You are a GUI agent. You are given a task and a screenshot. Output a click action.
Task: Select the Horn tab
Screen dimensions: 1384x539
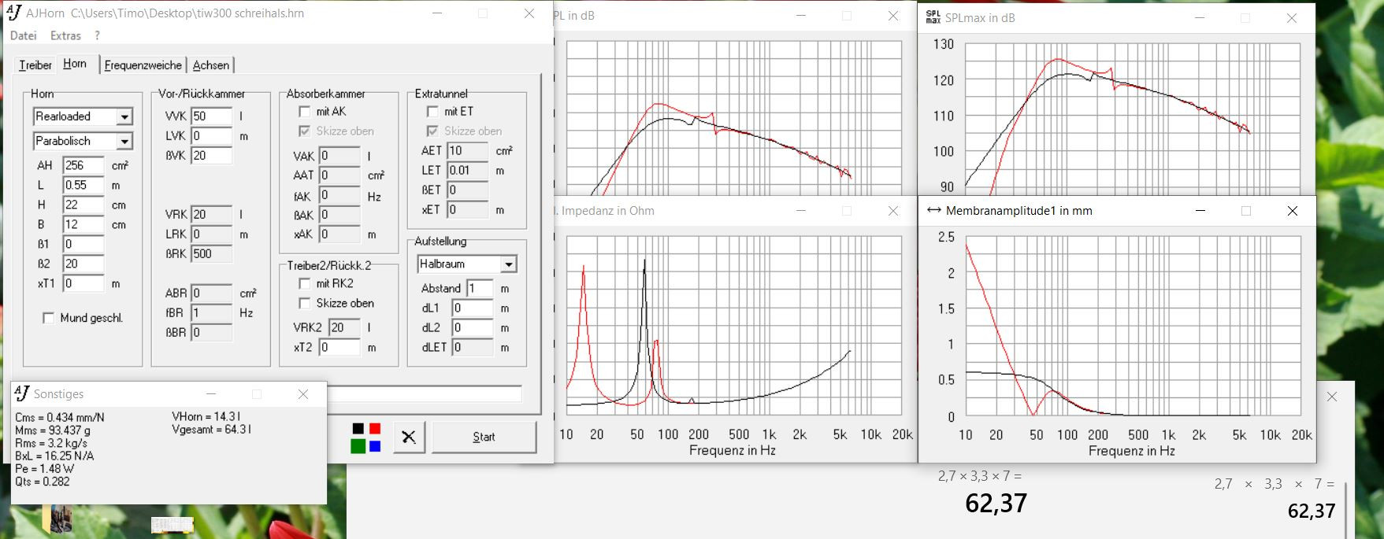[76, 64]
